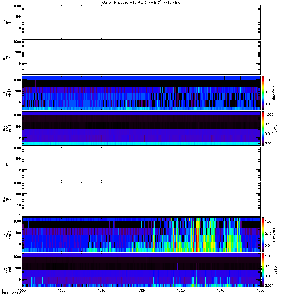The width and height of the screenshot is (282, 301).
Task: Click the <|nT|> unit label beside thc scm1 colorbar
Action: pyautogui.click(x=276, y=270)
